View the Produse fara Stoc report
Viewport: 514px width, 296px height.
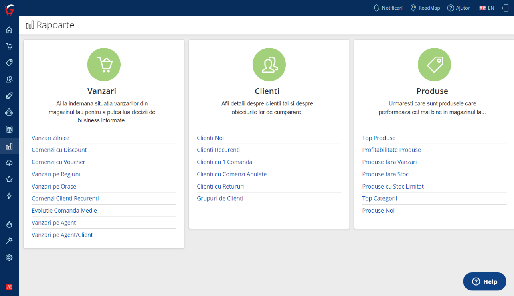(385, 174)
